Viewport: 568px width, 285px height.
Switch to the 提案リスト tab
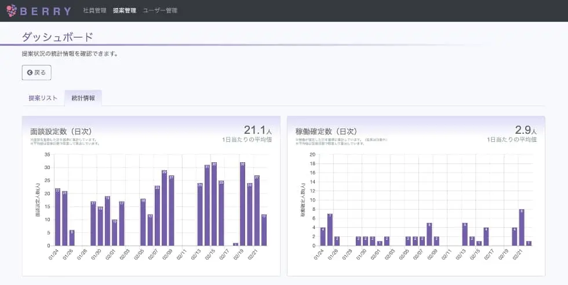[43, 98]
